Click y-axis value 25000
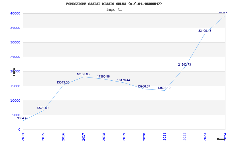228x142 pixels. pyautogui.click(x=15, y=57)
